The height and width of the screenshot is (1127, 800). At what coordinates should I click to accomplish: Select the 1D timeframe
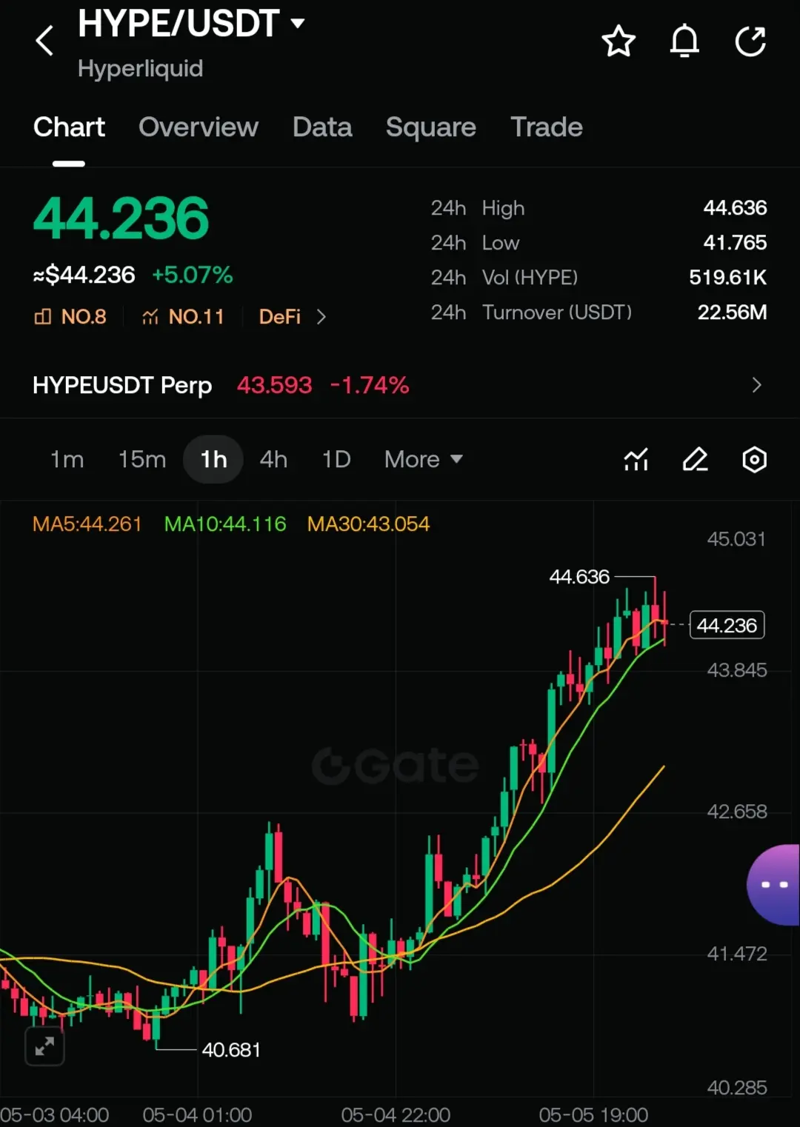pyautogui.click(x=336, y=460)
